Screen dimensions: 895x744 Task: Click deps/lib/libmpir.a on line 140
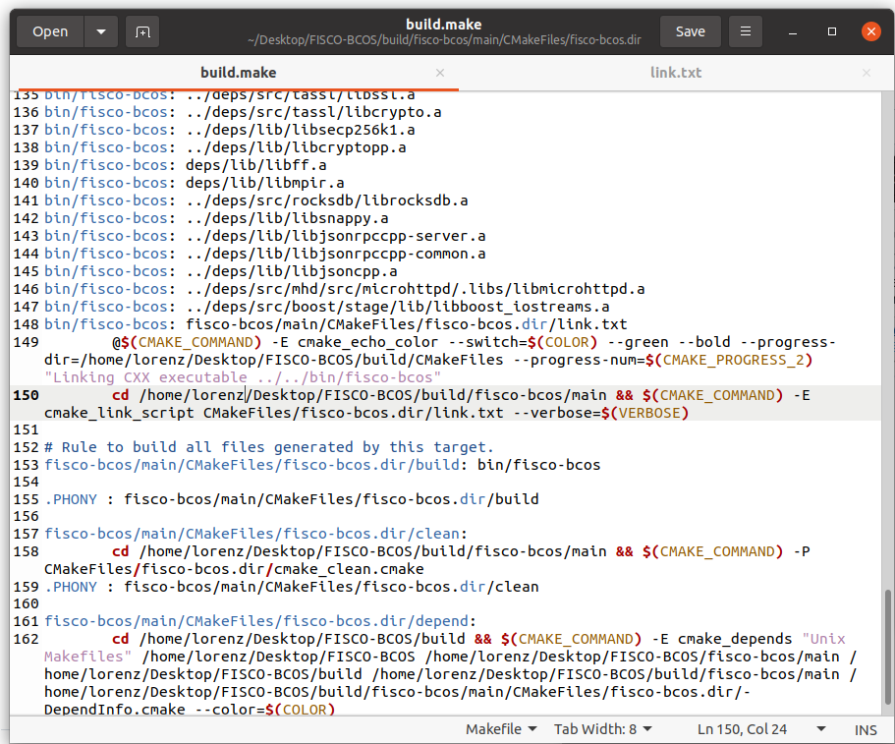point(265,183)
